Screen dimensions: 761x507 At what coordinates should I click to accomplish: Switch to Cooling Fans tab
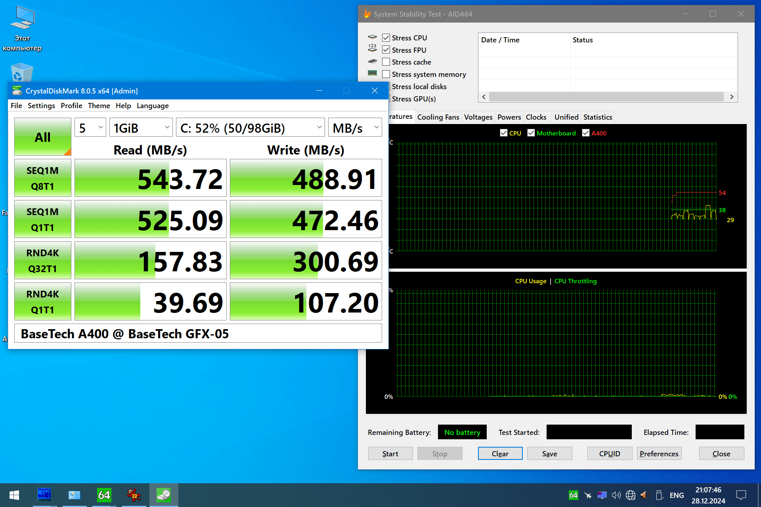tap(438, 117)
